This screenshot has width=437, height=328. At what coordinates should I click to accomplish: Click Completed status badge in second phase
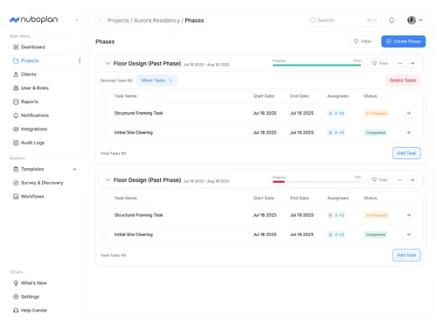pyautogui.click(x=376, y=234)
